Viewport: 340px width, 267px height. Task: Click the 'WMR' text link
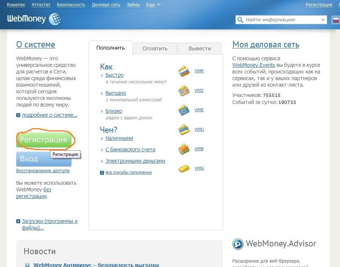coord(199,71)
